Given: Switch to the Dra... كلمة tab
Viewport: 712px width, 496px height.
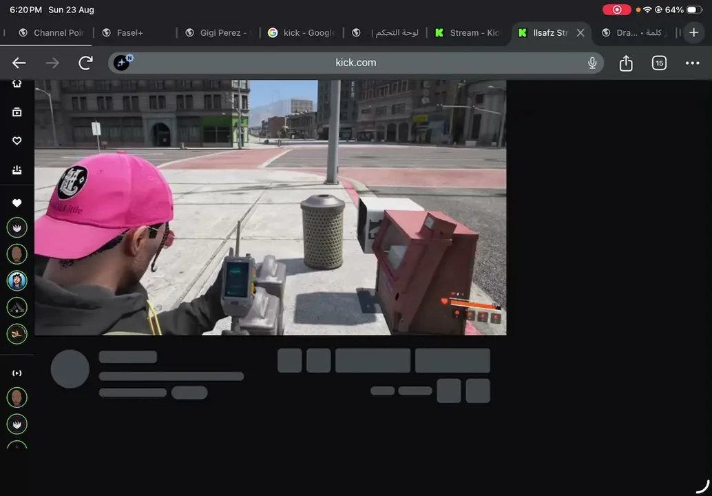Looking at the screenshot, I should (634, 32).
